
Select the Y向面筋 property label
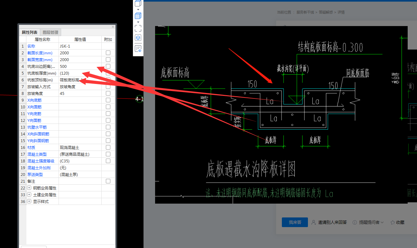pos(34,120)
